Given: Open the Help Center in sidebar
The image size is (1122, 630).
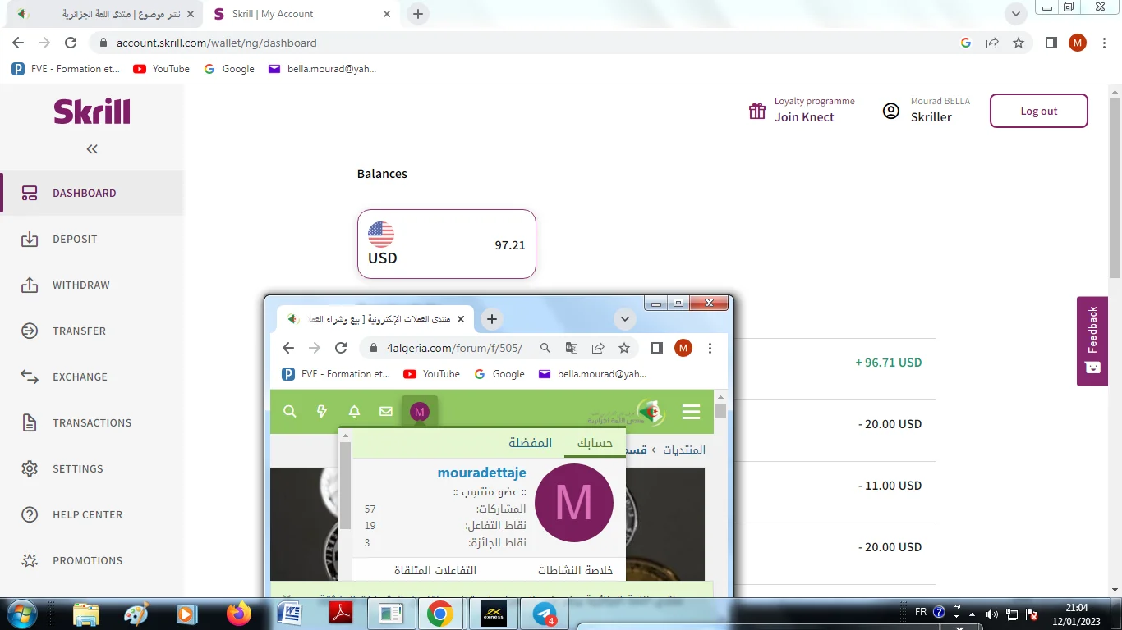Looking at the screenshot, I should [87, 515].
